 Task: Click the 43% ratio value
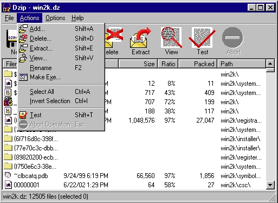pos(170,93)
